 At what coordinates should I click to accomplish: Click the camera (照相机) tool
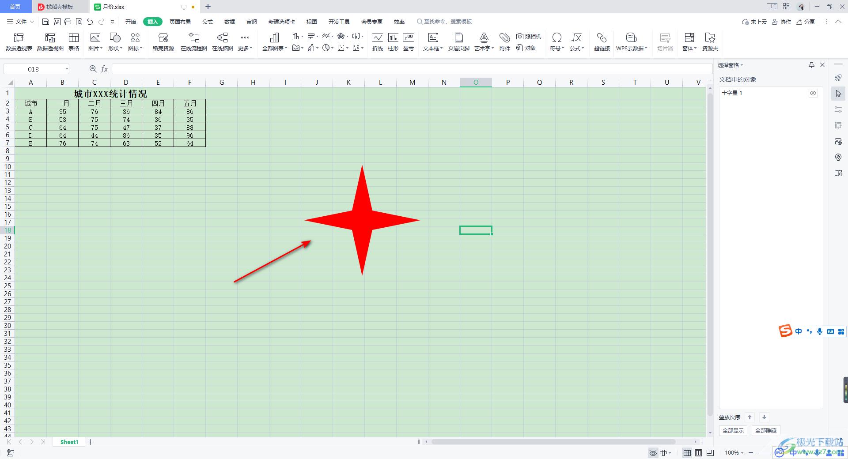(x=529, y=36)
